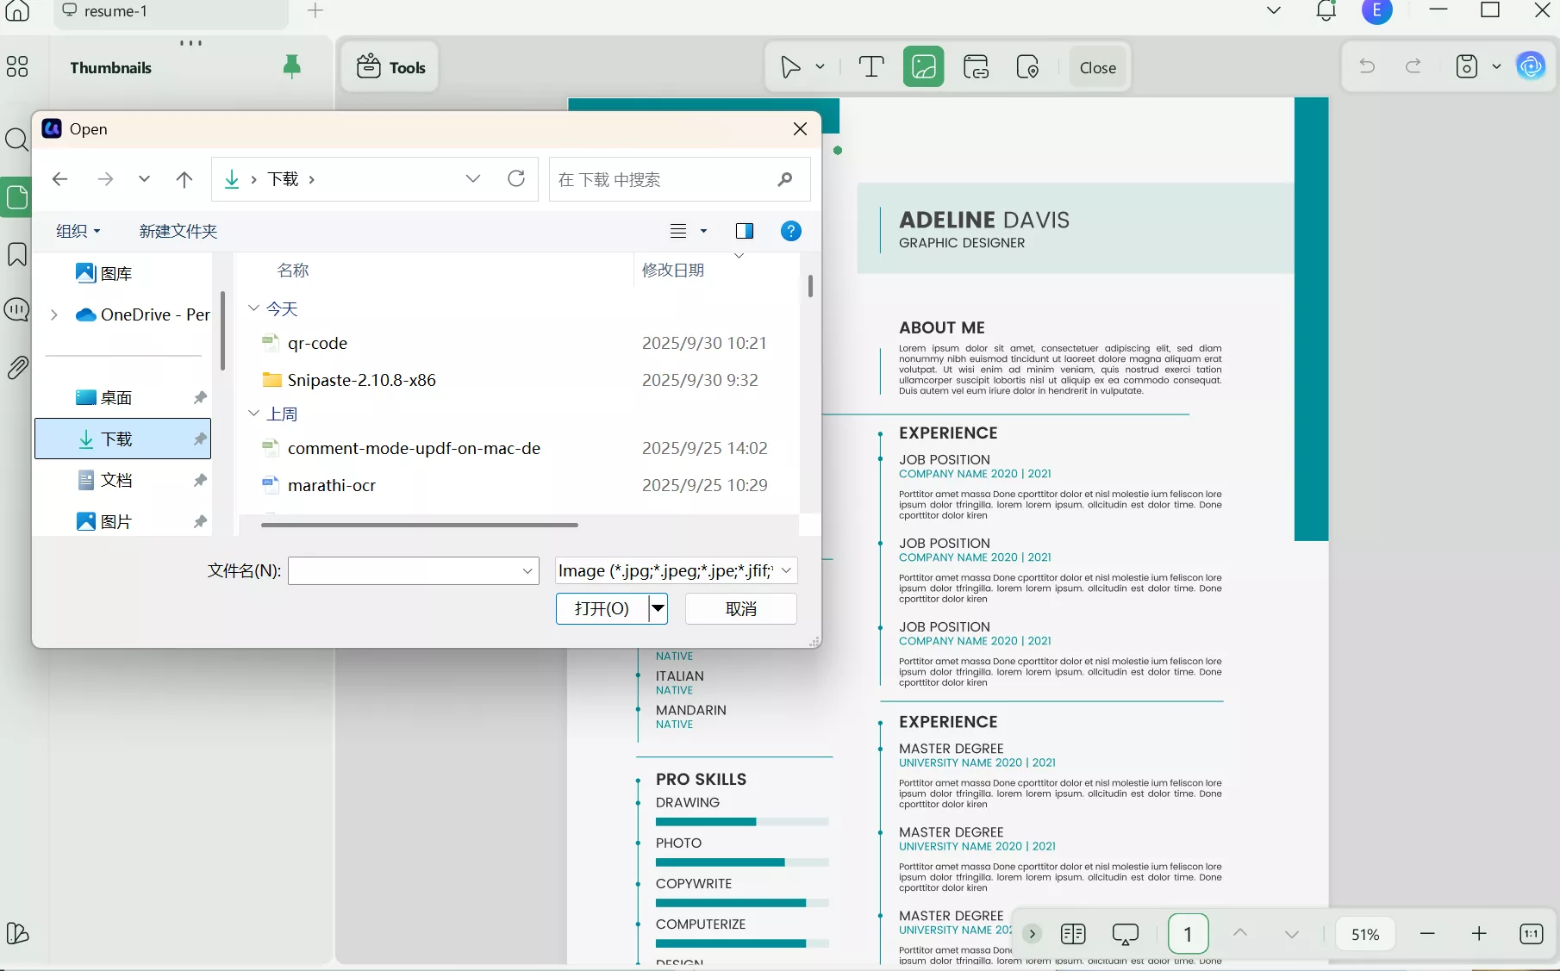Click the file list horizontal scrollbar
The width and height of the screenshot is (1560, 971).
[420, 525]
